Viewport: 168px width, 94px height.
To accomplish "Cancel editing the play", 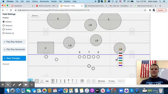I will point(6,64).
